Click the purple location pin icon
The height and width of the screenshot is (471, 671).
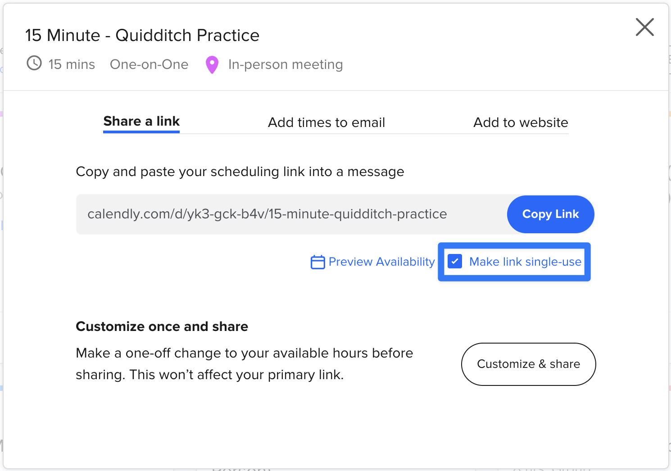[x=212, y=64]
